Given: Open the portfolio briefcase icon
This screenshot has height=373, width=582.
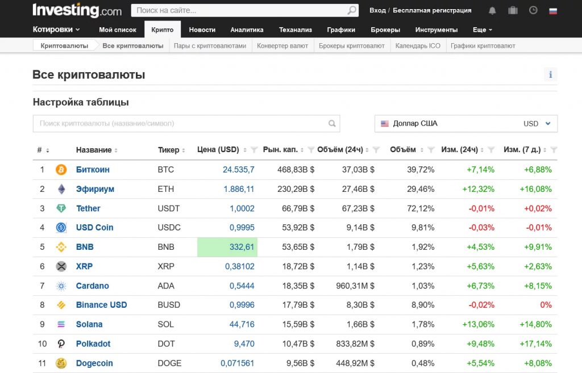Looking at the screenshot, I should 513,10.
